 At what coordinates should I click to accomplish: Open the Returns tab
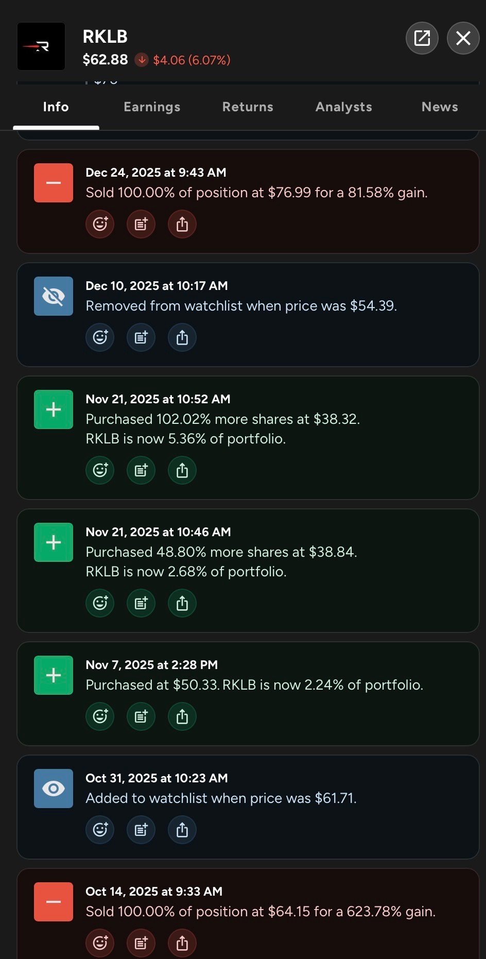[x=248, y=107]
